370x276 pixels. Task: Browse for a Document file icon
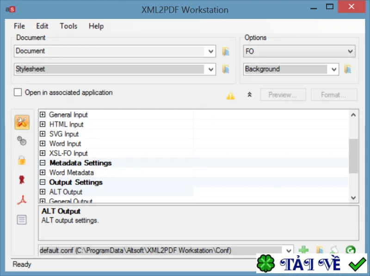226,51
